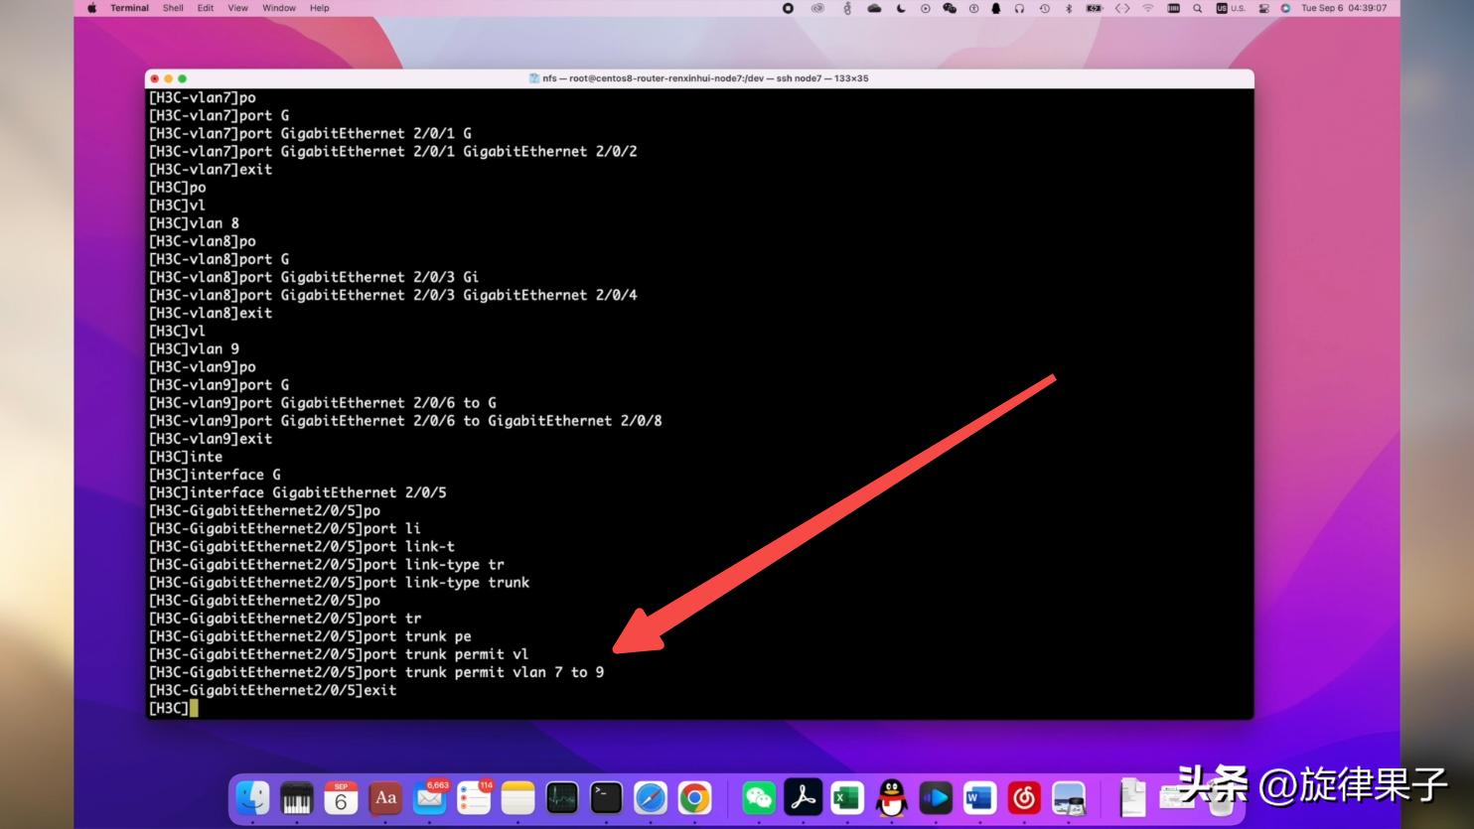Image resolution: width=1474 pixels, height=829 pixels.
Task: Open the Edit menu
Action: 206,8
